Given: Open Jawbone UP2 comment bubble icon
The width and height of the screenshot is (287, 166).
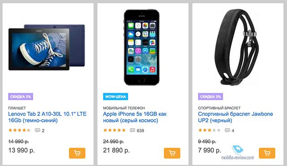Looking at the screenshot, I should (227, 130).
